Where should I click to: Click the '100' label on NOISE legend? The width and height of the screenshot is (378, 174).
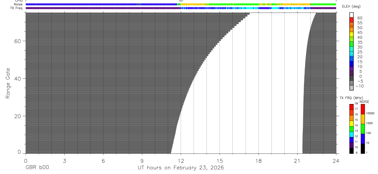pos(368,133)
